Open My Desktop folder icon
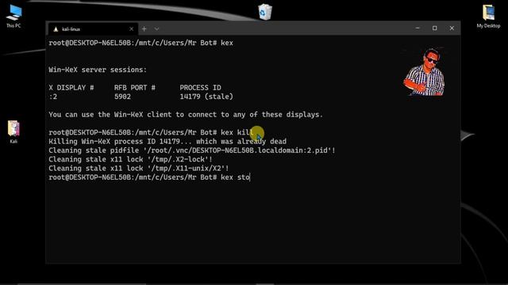The height and width of the screenshot is (285, 508). [488, 16]
